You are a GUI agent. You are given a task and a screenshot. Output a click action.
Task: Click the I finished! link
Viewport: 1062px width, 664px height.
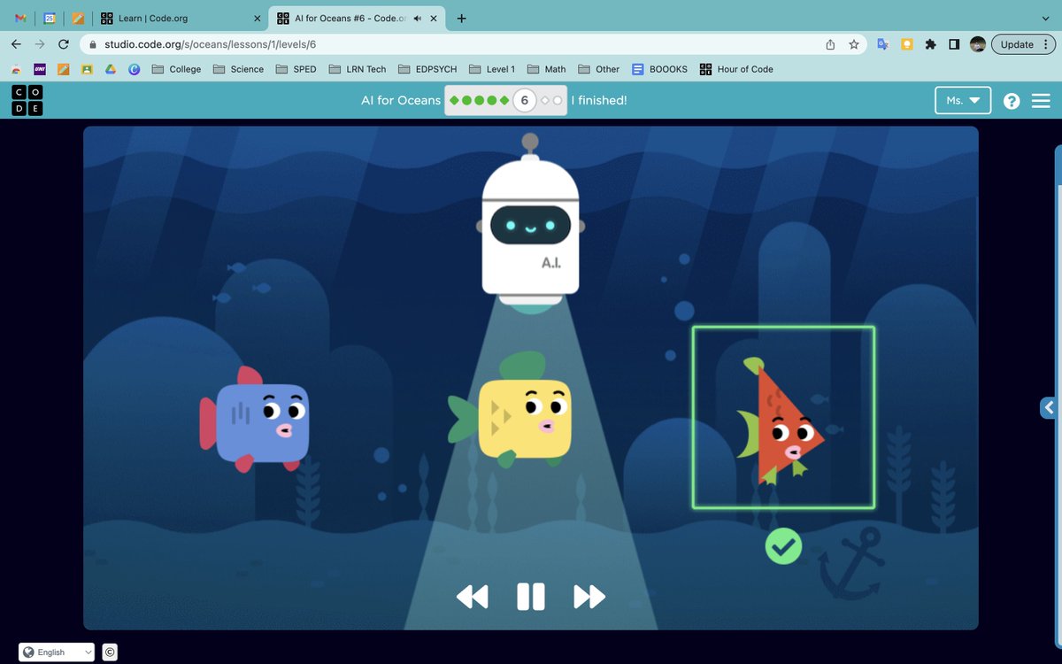[x=599, y=100]
